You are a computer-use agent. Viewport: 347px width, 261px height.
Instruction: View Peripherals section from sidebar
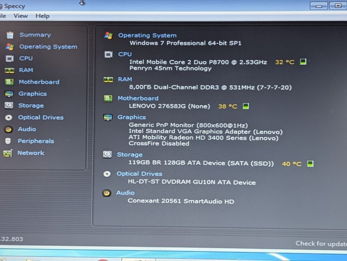click(36, 141)
